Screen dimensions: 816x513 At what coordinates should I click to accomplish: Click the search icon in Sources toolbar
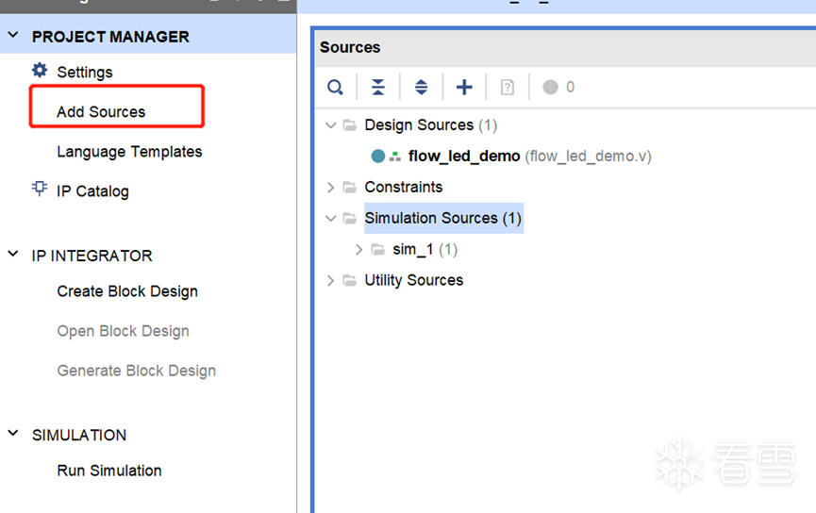(x=335, y=87)
